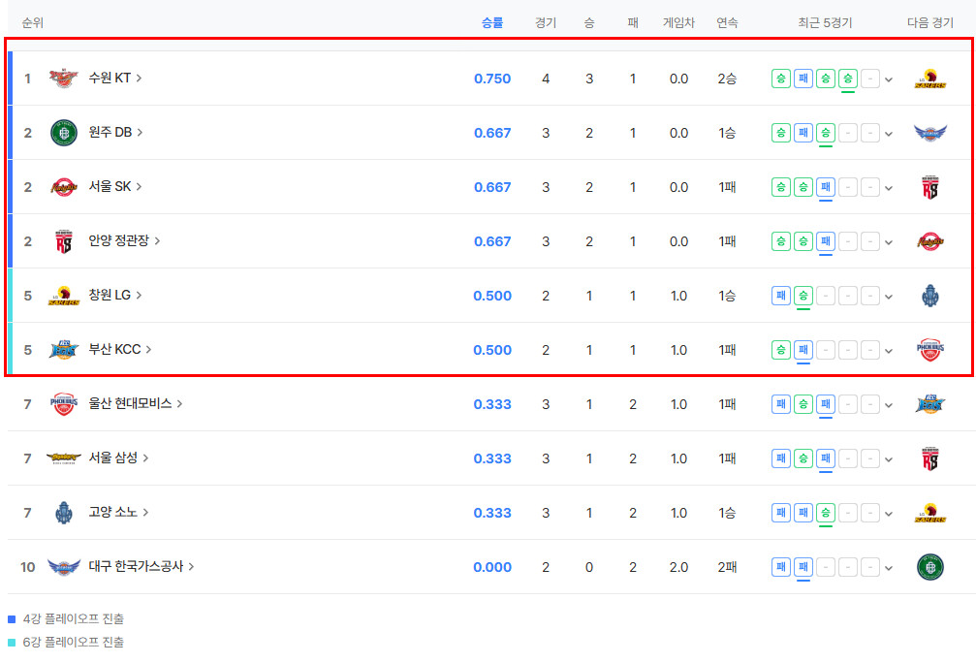Image resolution: width=976 pixels, height=663 pixels.
Task: Click rank number 10
Action: (x=27, y=568)
